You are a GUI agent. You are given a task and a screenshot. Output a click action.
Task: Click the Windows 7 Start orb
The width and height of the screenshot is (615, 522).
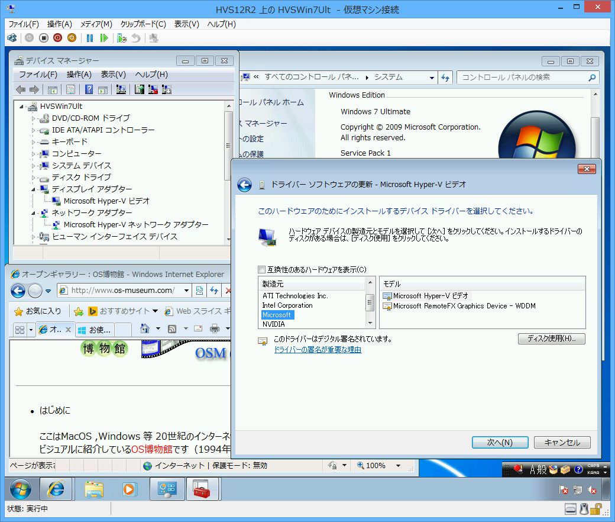coord(20,489)
